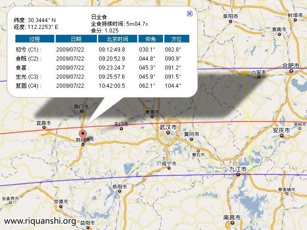Click the 过程 column header

point(35,39)
